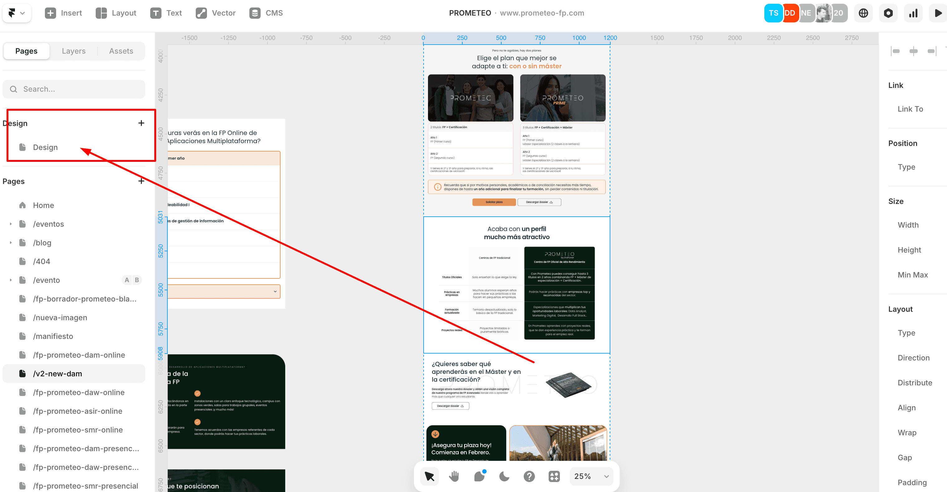
Task: Click the globe localization icon
Action: click(x=863, y=13)
